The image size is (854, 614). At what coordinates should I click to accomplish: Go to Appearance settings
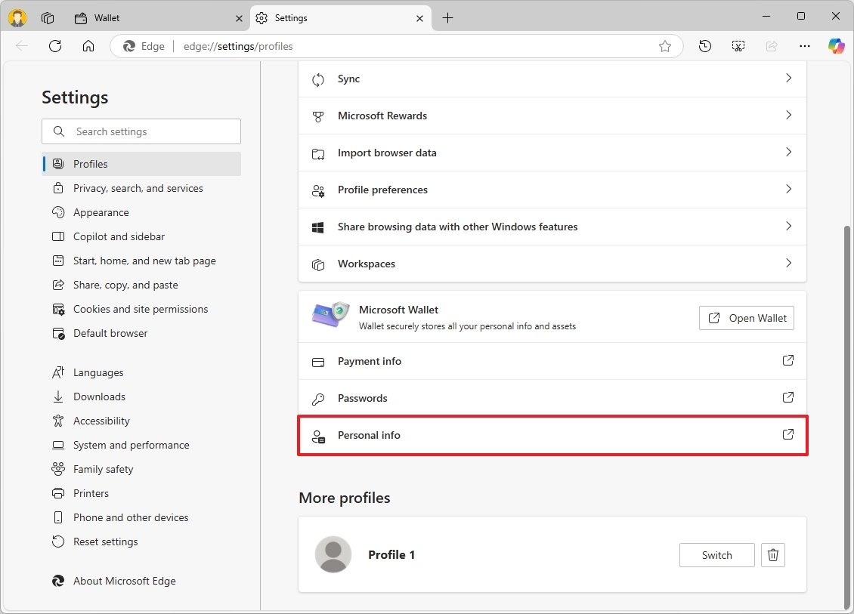coord(141,212)
